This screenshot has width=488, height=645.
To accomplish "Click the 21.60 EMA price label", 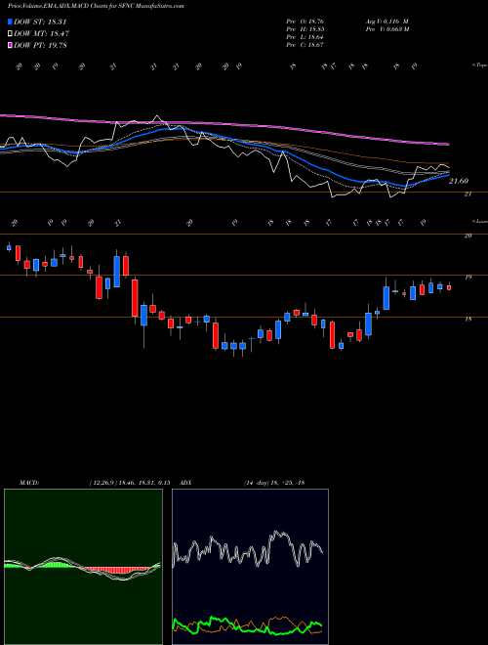I will pyautogui.click(x=459, y=181).
